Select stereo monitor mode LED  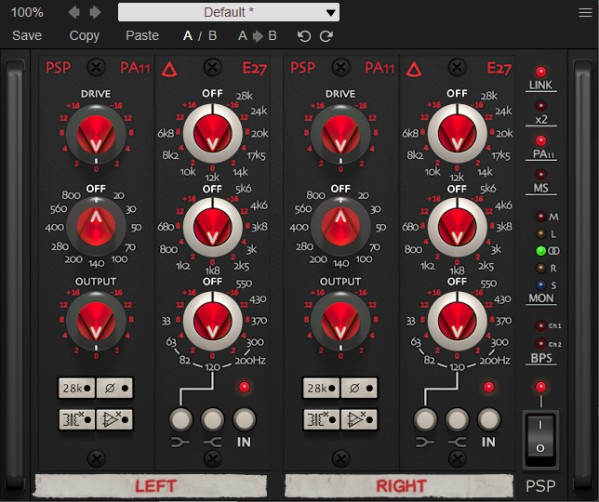click(540, 251)
